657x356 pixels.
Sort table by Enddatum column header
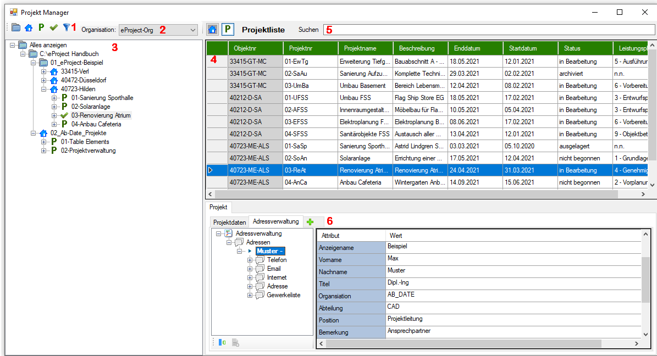[475, 48]
